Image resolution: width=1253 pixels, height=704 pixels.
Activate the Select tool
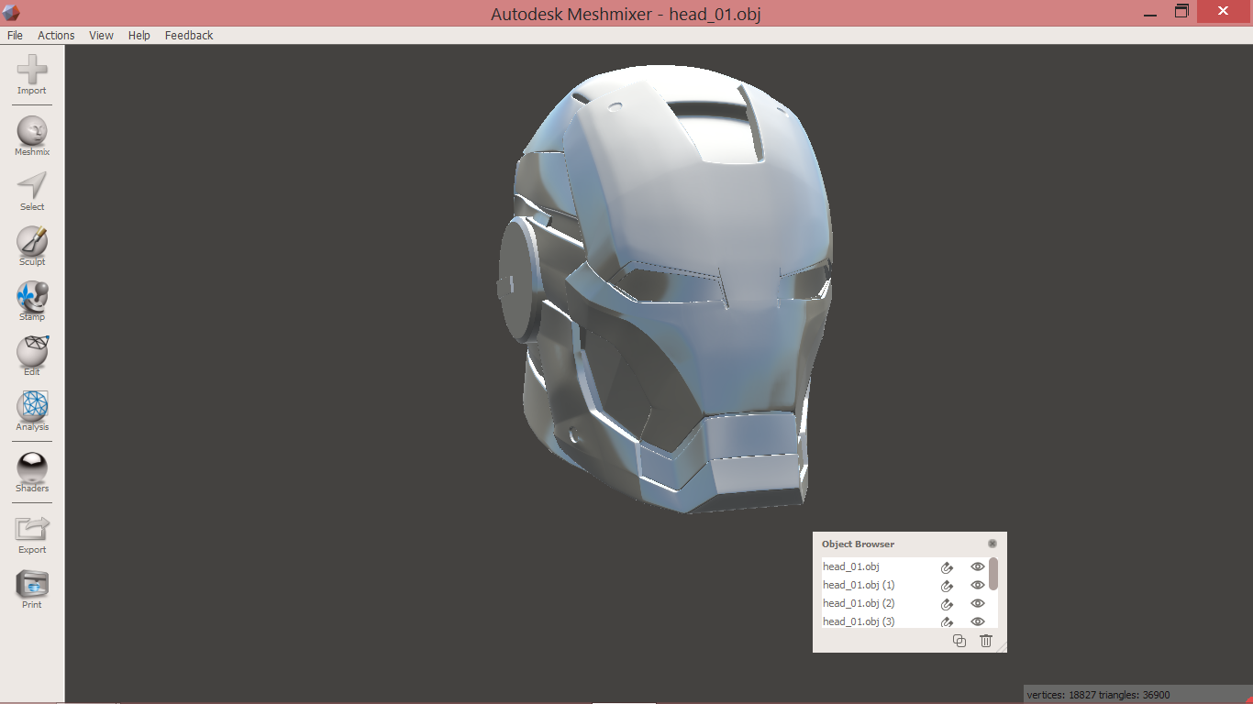[32, 191]
